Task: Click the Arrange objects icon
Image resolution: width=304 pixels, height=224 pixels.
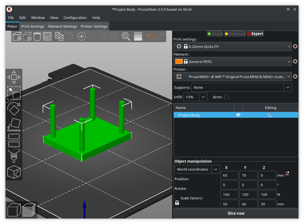Action: pos(47,36)
